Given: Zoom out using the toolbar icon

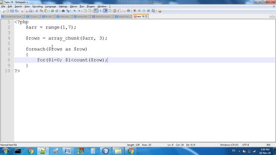Looking at the screenshot, I should tap(79, 11).
